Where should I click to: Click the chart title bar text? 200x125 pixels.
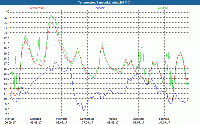[x=100, y=2]
